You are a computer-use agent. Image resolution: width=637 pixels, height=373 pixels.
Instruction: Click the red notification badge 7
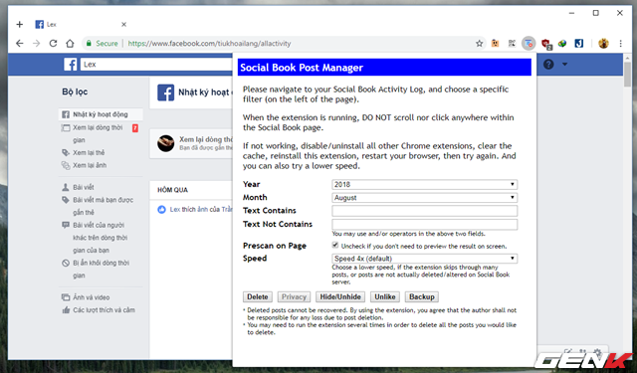click(x=135, y=128)
